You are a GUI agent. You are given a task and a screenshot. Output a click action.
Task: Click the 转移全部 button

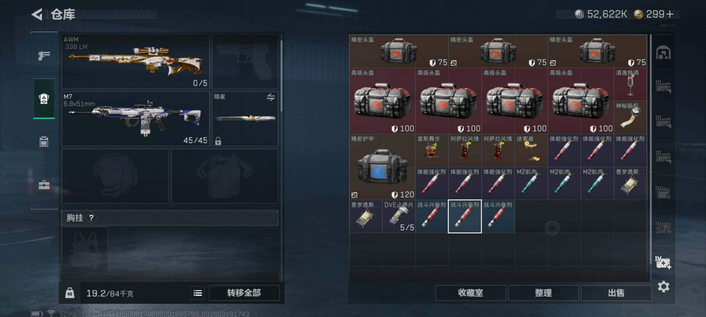tap(244, 293)
